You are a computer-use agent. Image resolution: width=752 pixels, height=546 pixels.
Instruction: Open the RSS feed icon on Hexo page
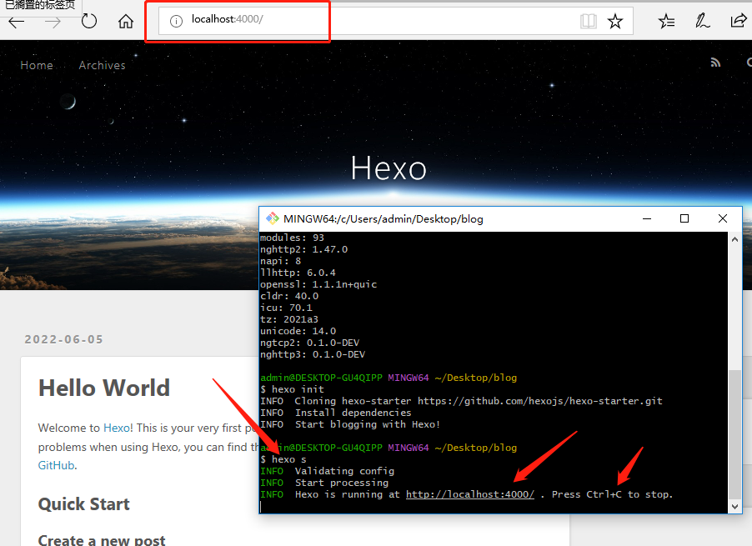[x=715, y=63]
